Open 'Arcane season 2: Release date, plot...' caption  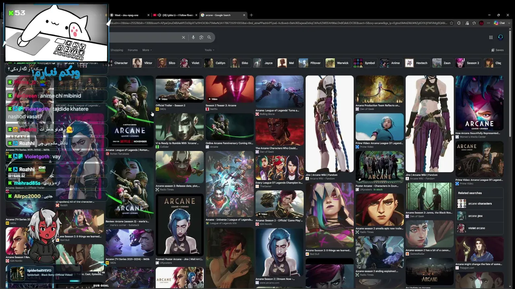click(x=177, y=186)
